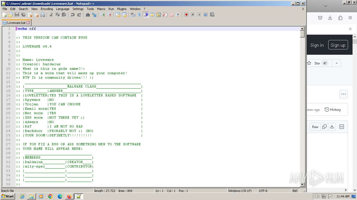This screenshot has width=357, height=200.
Task: Click the New file toolbar icon
Action: 4,15
